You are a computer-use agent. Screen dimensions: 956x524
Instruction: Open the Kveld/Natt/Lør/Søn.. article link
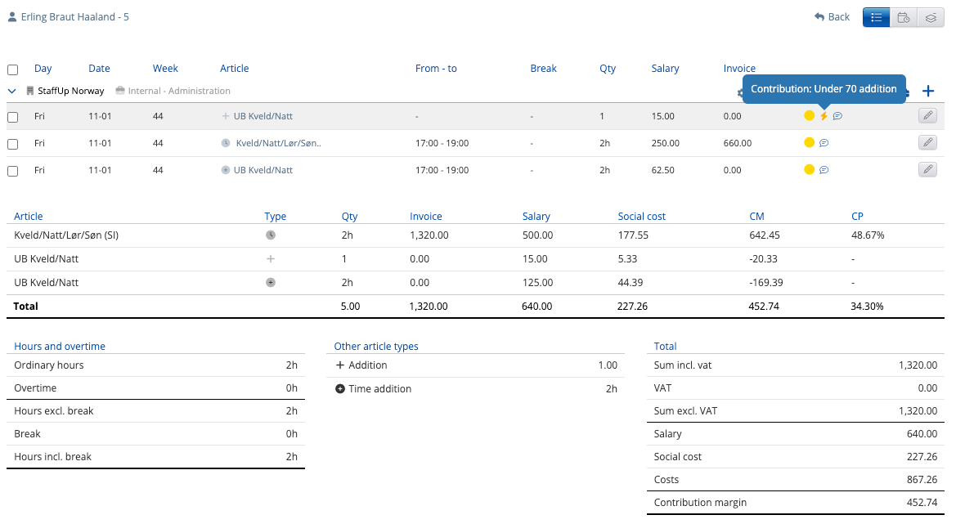[x=278, y=143]
